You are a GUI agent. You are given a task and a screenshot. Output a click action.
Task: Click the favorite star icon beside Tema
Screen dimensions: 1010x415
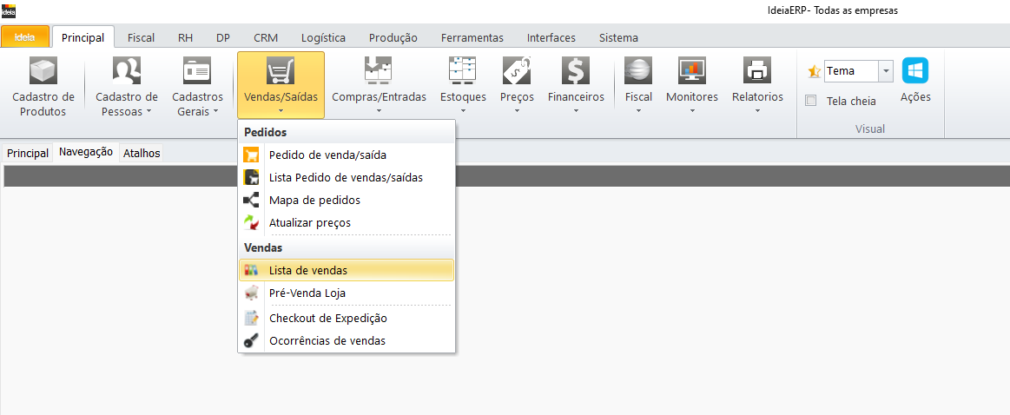click(814, 71)
